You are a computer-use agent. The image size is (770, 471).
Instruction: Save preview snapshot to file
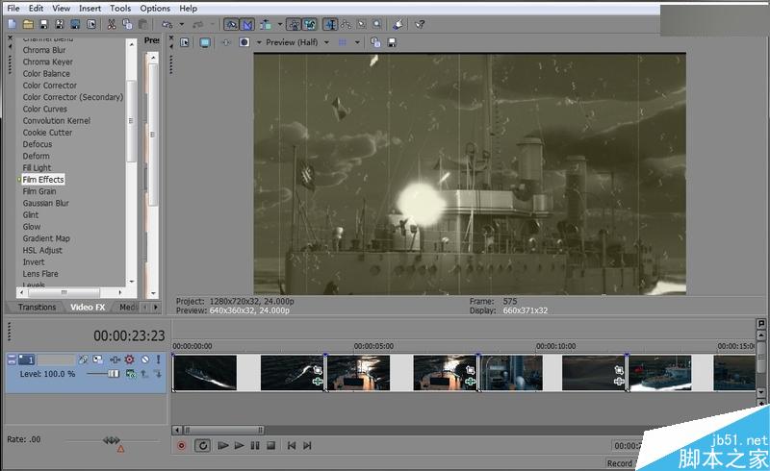coord(392,42)
